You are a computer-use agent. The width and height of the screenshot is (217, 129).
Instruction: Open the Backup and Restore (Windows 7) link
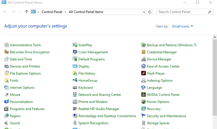click(172, 45)
